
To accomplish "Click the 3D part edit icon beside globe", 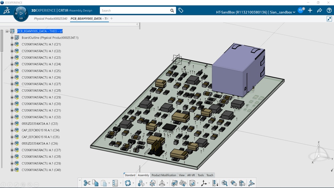I will coord(152,183).
